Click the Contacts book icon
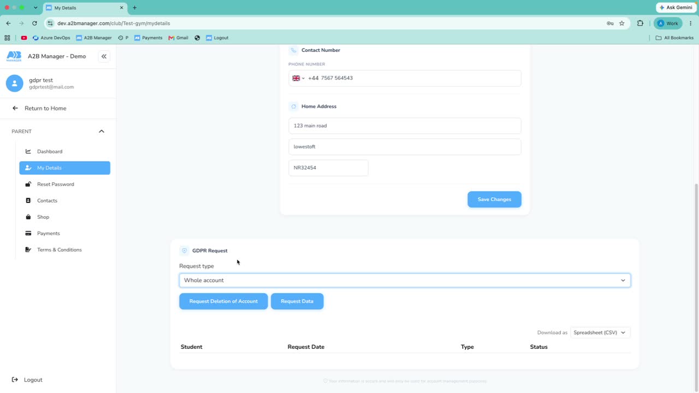 28,200
